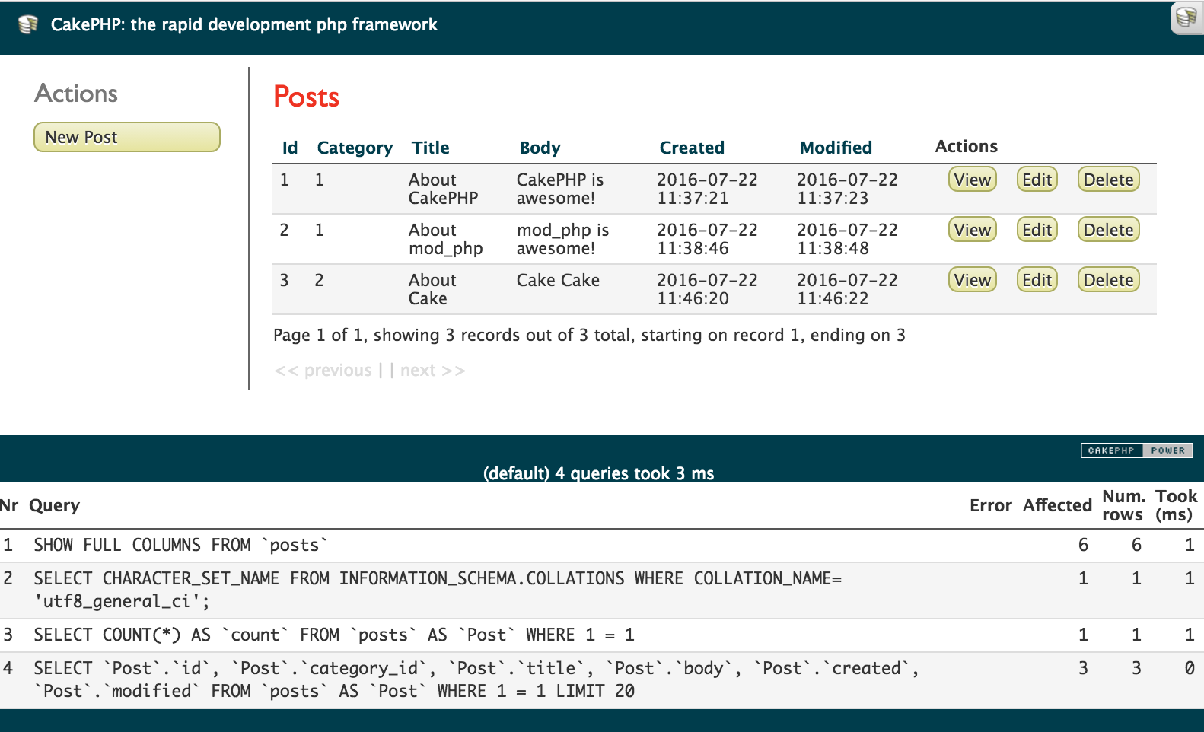Viewport: 1204px width, 732px height.
Task: Click the CakePHP cake icon in header
Action: coord(28,24)
